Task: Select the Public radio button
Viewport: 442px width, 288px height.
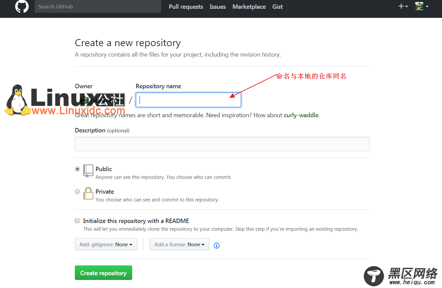Action: coord(78,169)
